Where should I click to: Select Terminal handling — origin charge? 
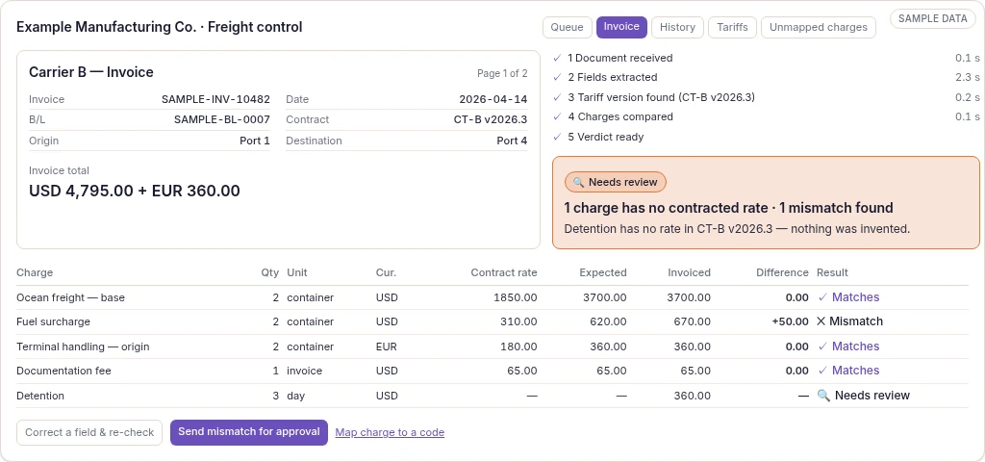[x=83, y=346]
